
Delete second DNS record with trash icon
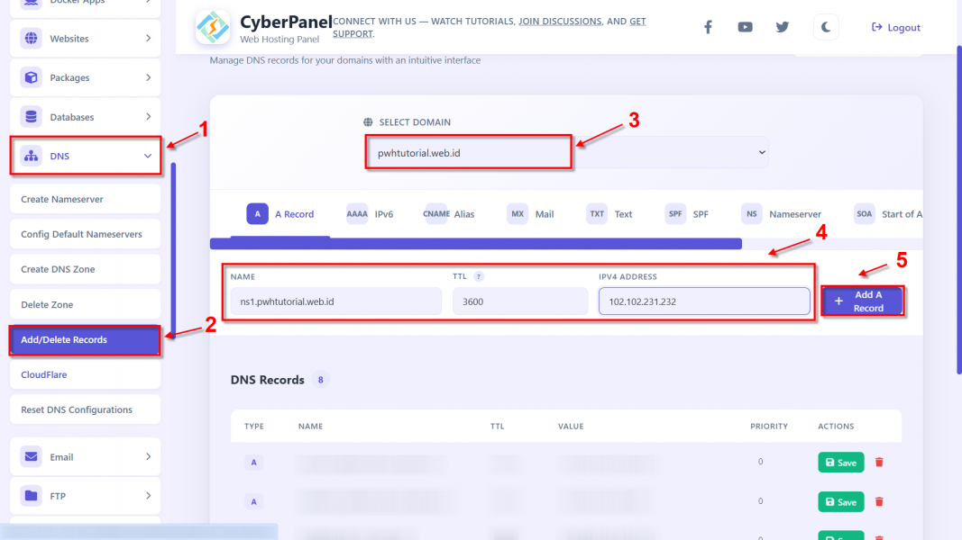(x=879, y=502)
